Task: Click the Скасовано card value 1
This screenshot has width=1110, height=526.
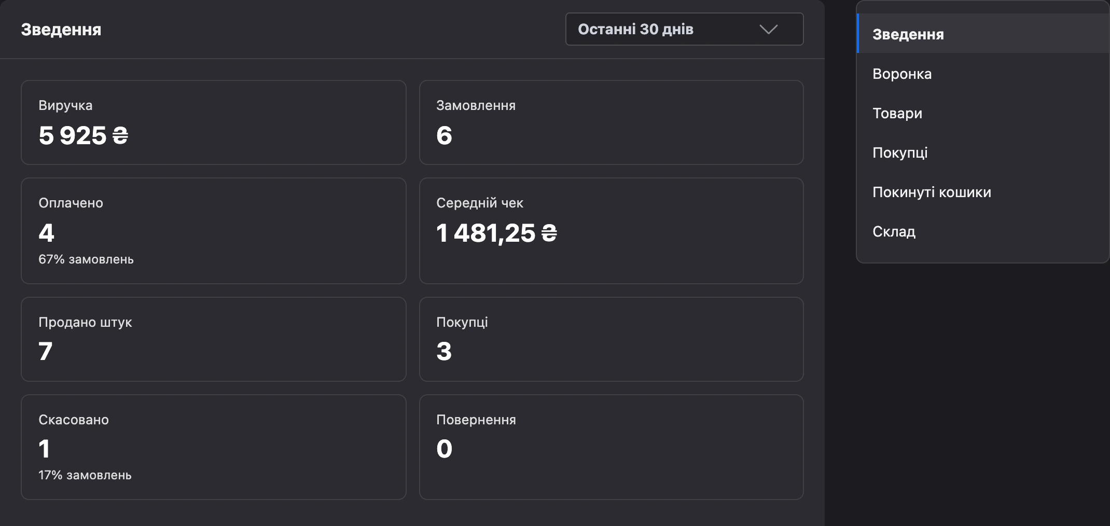Action: [44, 449]
